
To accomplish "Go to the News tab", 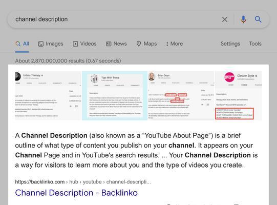I will [x=116, y=44].
